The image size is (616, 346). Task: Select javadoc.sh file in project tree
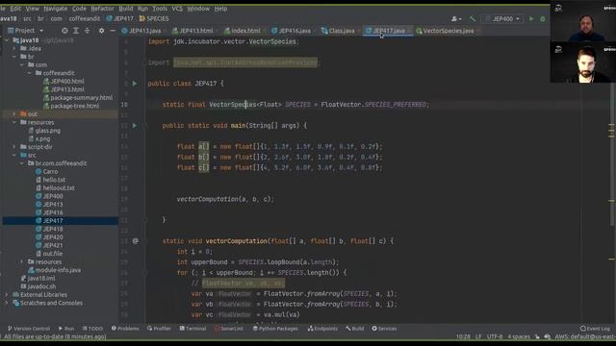click(38, 286)
